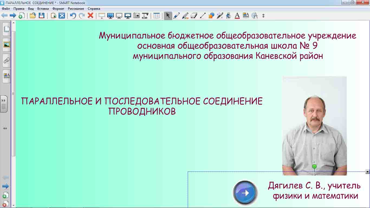Select the Eraser tool
Viewport: 370px width, 208px height.
coord(194,15)
